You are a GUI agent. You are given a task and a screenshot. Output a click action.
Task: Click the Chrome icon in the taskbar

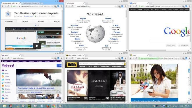[x=54, y=106]
